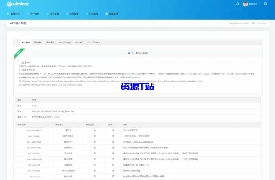Click the API breadcrumb link at top right
Image resolution: width=275 pixels, height=180 pixels.
tap(253, 23)
